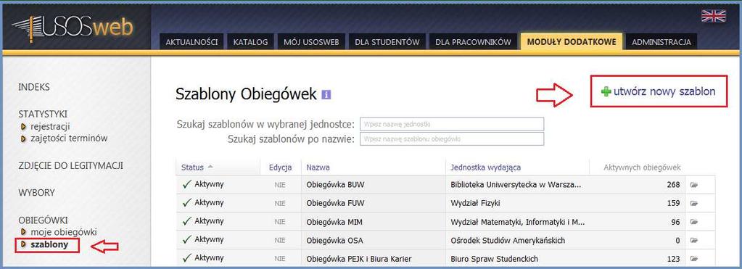This screenshot has height=269, width=742.
Task: Sort table by Jednostka wydająca column
Action: (486, 167)
